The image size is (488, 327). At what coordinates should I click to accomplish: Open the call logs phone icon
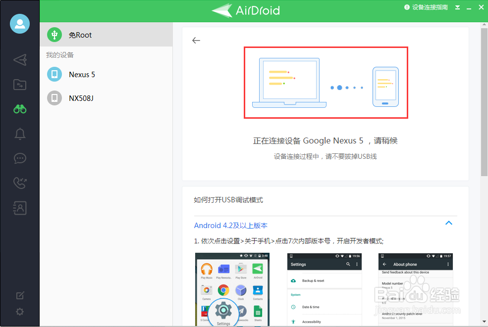(20, 183)
